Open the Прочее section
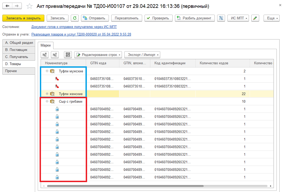The image size is (283, 192). [19, 71]
